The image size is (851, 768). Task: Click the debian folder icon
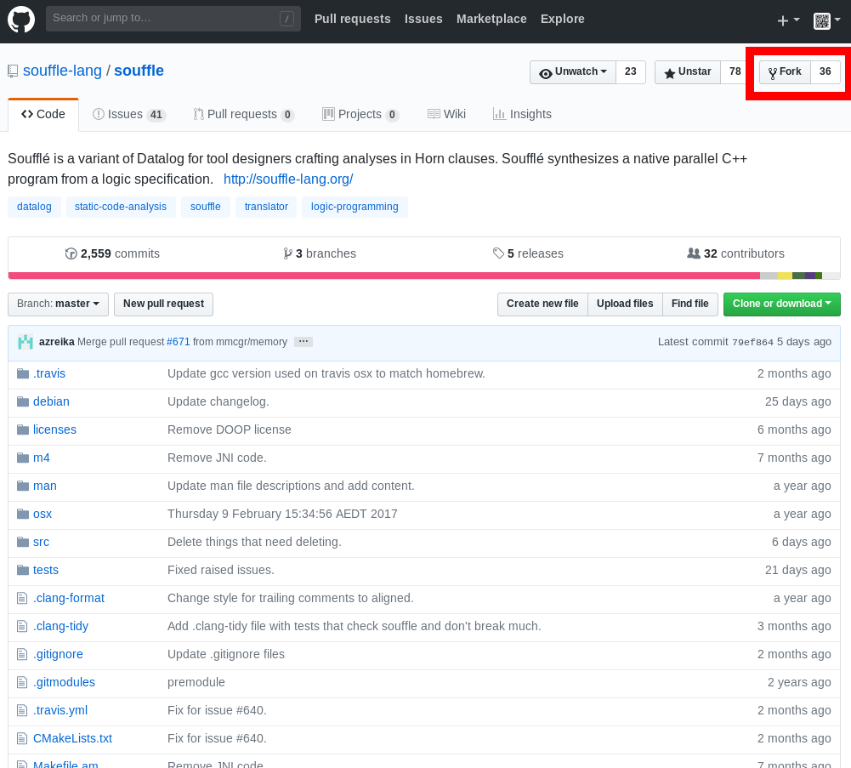click(23, 401)
